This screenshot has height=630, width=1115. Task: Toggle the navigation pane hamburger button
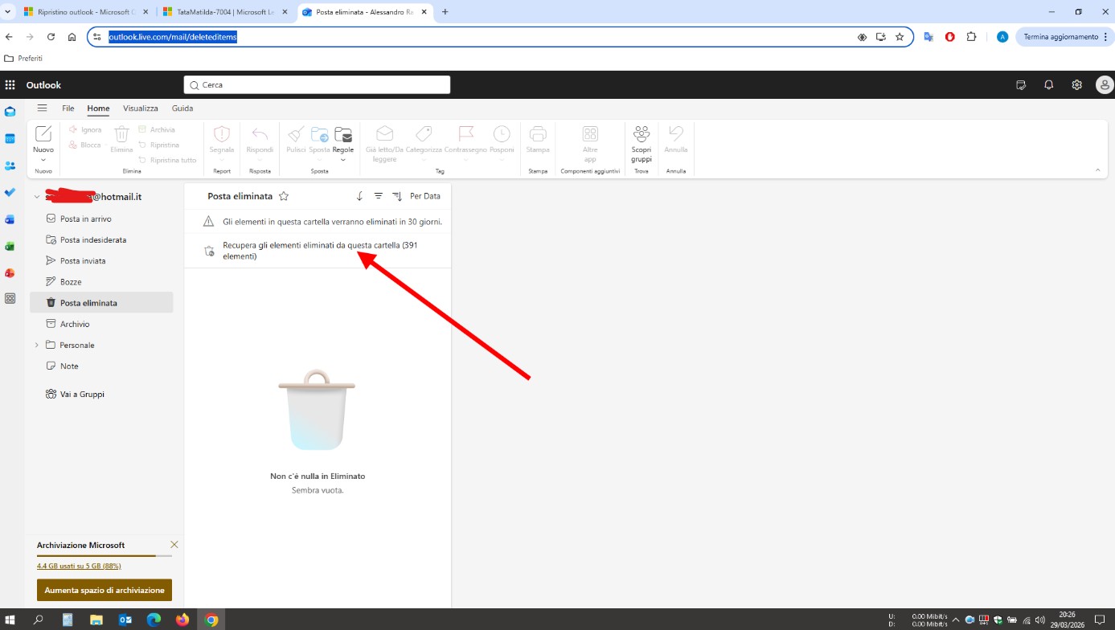point(43,108)
